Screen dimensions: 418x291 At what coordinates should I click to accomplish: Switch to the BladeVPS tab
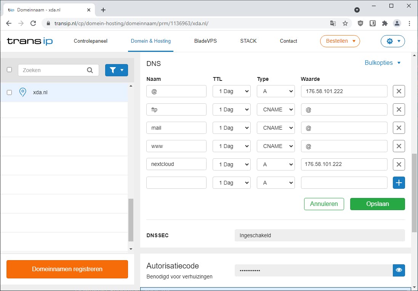click(205, 41)
